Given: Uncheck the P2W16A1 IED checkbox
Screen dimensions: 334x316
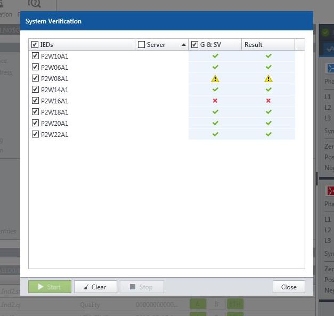Looking at the screenshot, I should tap(35, 101).
